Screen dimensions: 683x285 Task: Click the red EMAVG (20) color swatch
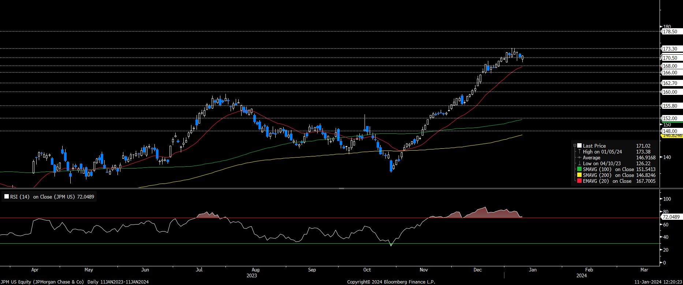pyautogui.click(x=579, y=181)
